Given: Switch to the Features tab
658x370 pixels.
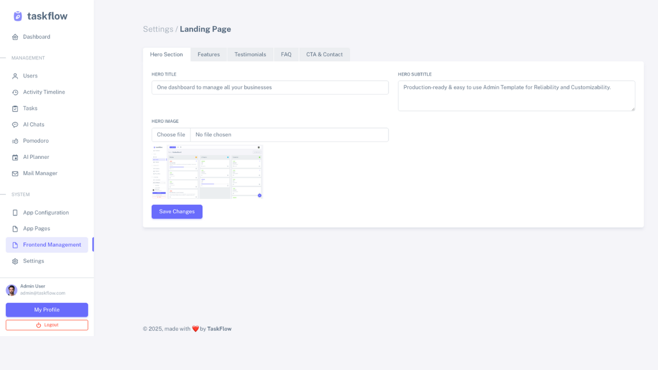Looking at the screenshot, I should coord(209,54).
